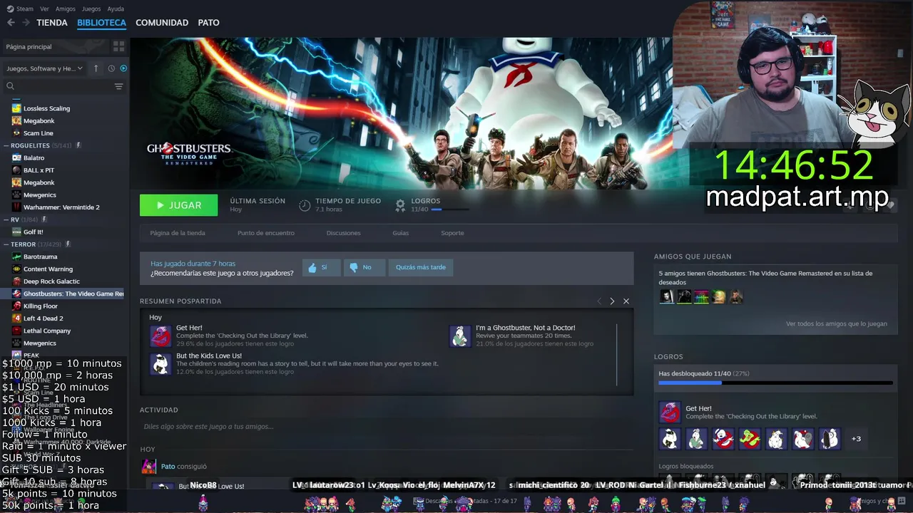Click the achievements gear icon beside LOGROS
Viewport: 913px width, 513px height.
(x=400, y=205)
